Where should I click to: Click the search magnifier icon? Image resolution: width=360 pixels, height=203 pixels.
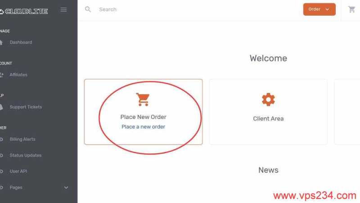(88, 9)
